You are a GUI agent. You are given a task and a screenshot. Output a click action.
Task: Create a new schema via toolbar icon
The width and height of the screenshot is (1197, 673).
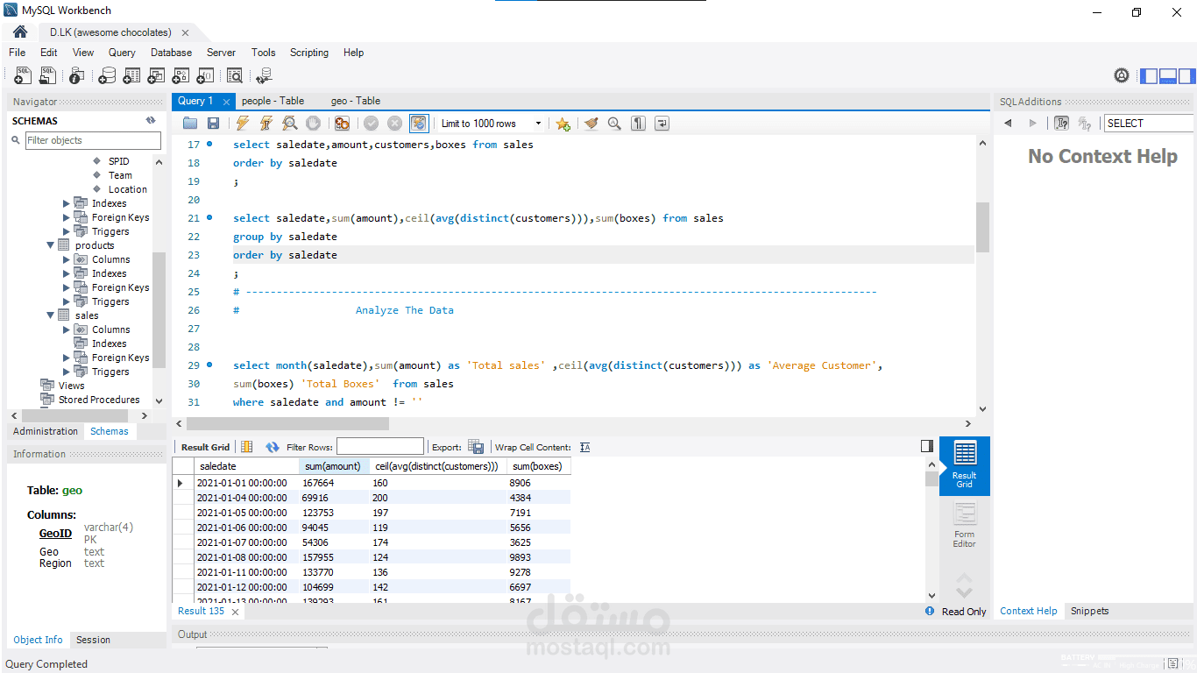tap(107, 76)
